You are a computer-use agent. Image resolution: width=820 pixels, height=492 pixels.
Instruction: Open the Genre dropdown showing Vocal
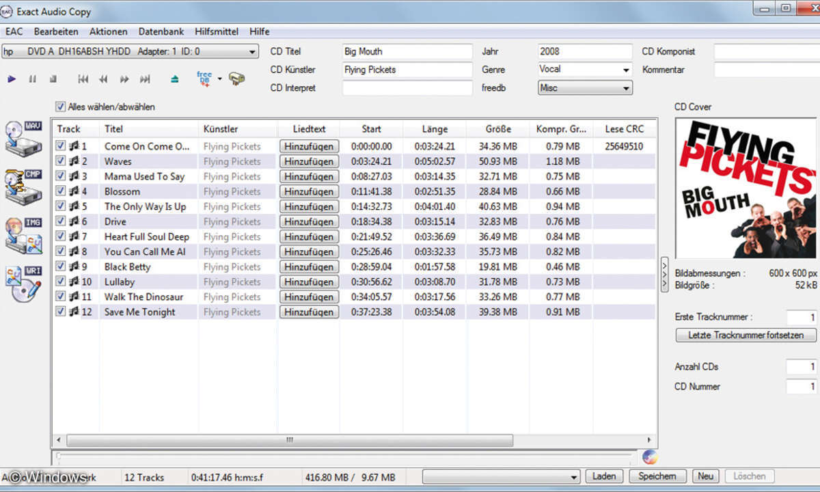pos(626,70)
